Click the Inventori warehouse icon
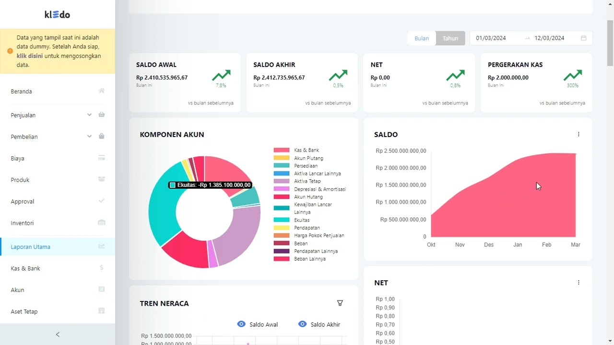Viewport: 614px width, 345px height. click(x=101, y=222)
